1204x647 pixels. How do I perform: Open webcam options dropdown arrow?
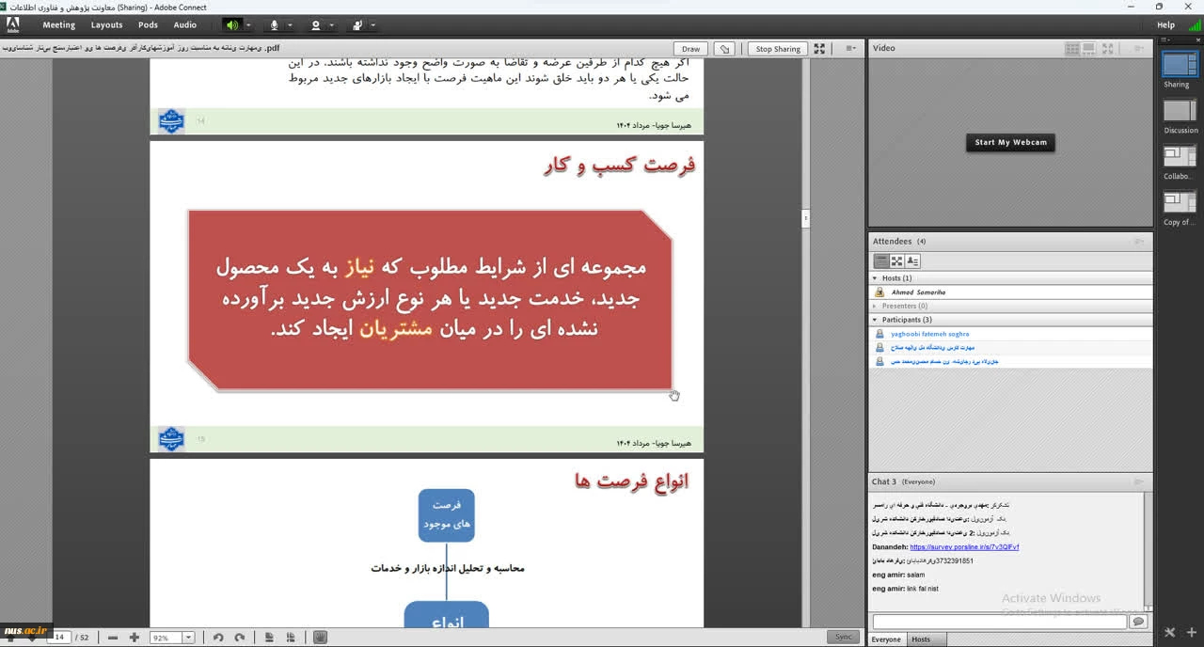pyautogui.click(x=332, y=25)
